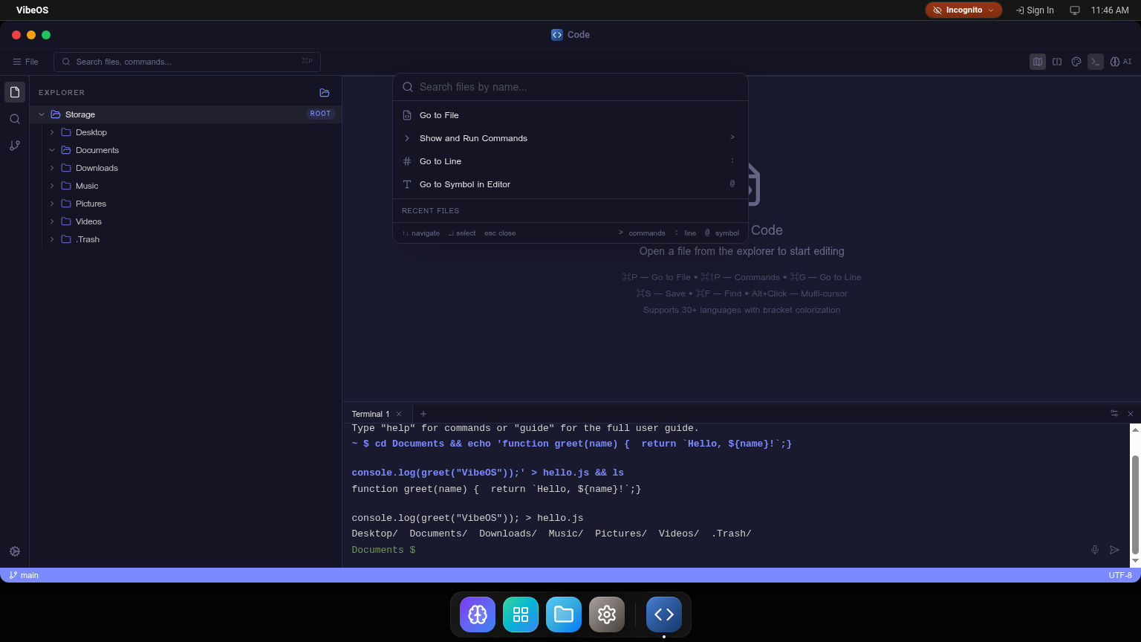Click the top search files, commands field
Screen dimensions: 1141x642
[x=187, y=62]
